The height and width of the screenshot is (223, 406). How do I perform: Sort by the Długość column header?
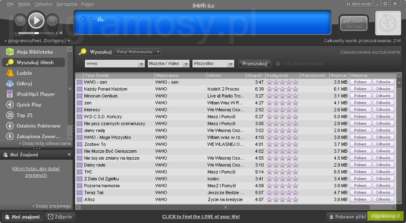(256, 76)
